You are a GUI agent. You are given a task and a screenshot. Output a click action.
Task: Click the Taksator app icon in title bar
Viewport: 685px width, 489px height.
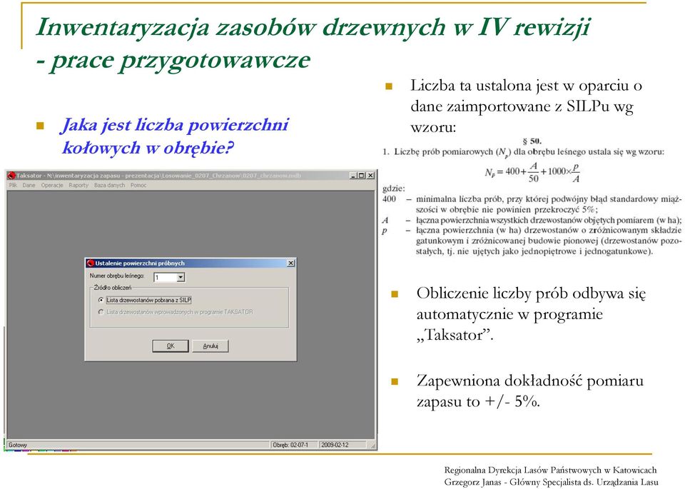coord(11,176)
